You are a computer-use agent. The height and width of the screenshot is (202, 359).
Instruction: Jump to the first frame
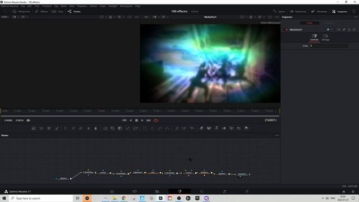coord(125,120)
